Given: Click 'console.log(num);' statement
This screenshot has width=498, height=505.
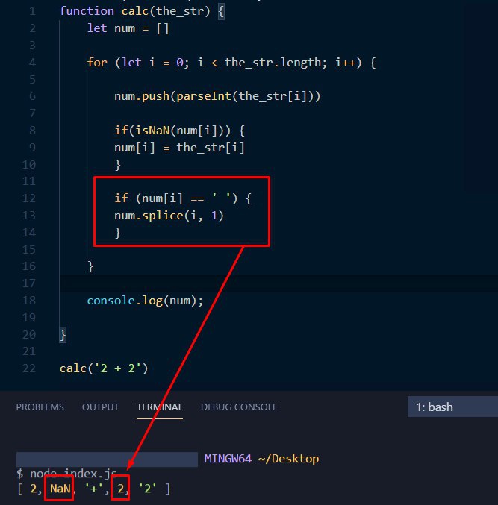Looking at the screenshot, I should (x=145, y=301).
